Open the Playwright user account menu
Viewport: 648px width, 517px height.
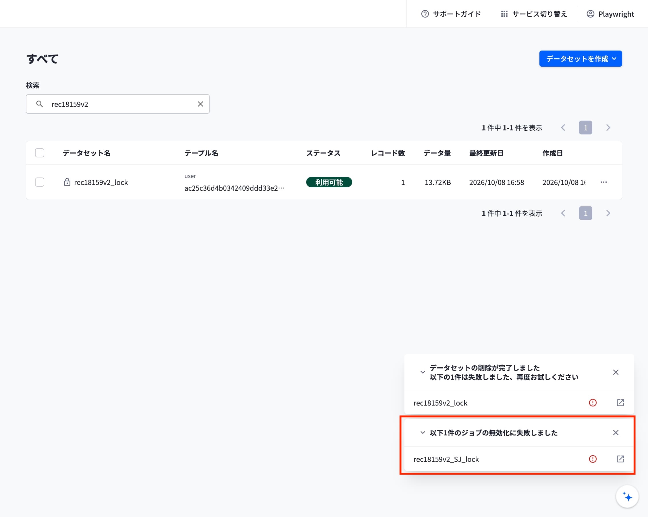(610, 14)
